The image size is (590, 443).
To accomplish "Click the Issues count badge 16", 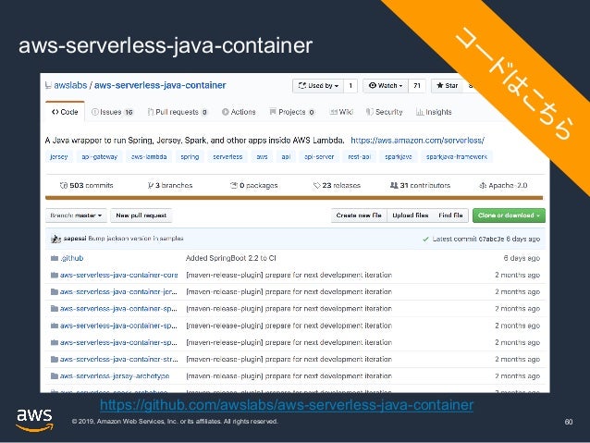I will (x=129, y=112).
